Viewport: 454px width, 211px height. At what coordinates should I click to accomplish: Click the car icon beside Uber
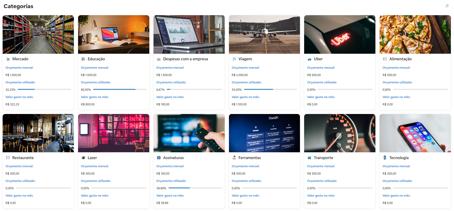[309, 59]
